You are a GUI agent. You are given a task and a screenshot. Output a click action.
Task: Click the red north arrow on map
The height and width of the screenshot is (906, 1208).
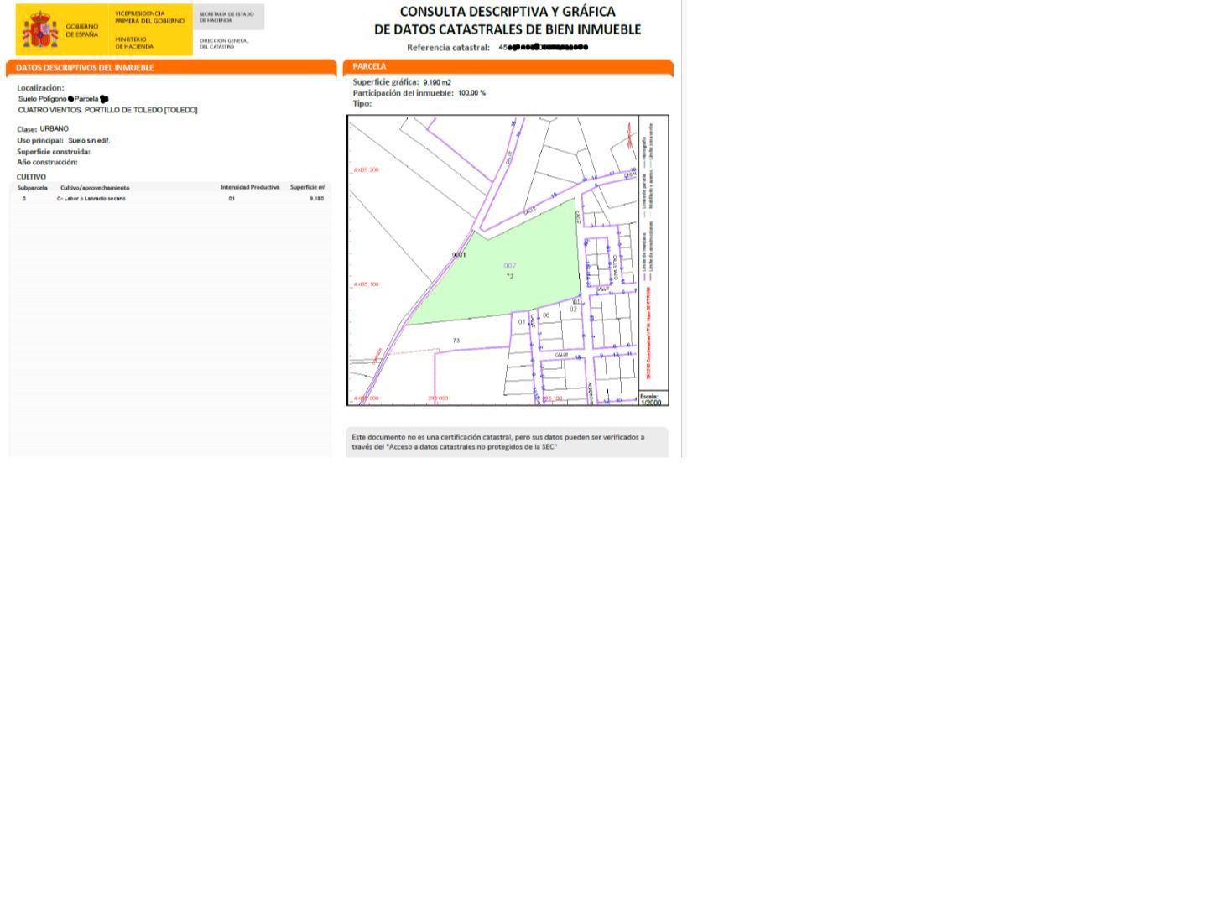(x=628, y=134)
